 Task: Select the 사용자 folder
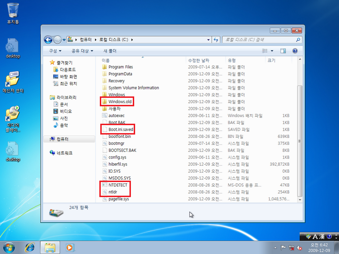[x=111, y=109]
